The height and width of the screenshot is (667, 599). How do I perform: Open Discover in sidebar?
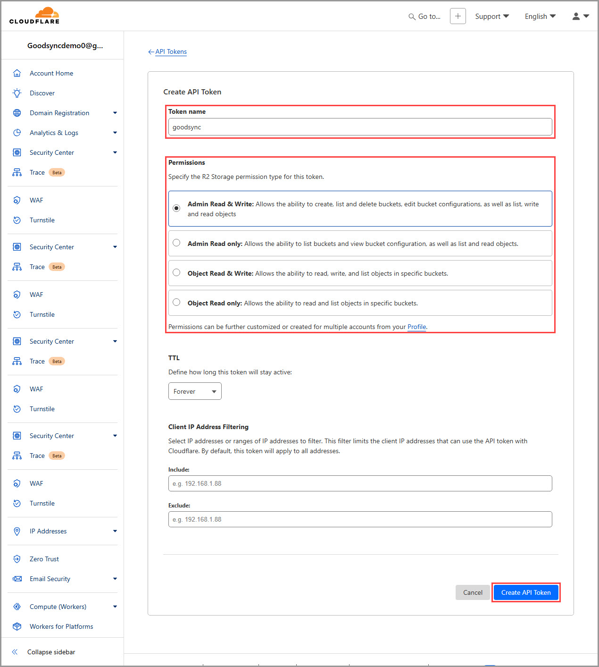point(42,93)
